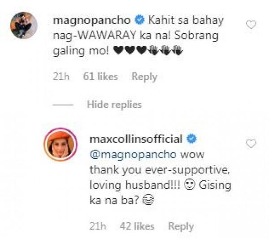This screenshot has width=269, height=239.
Task: Click the verified badge beside maxcollinsofficial
Action: [x=191, y=139]
